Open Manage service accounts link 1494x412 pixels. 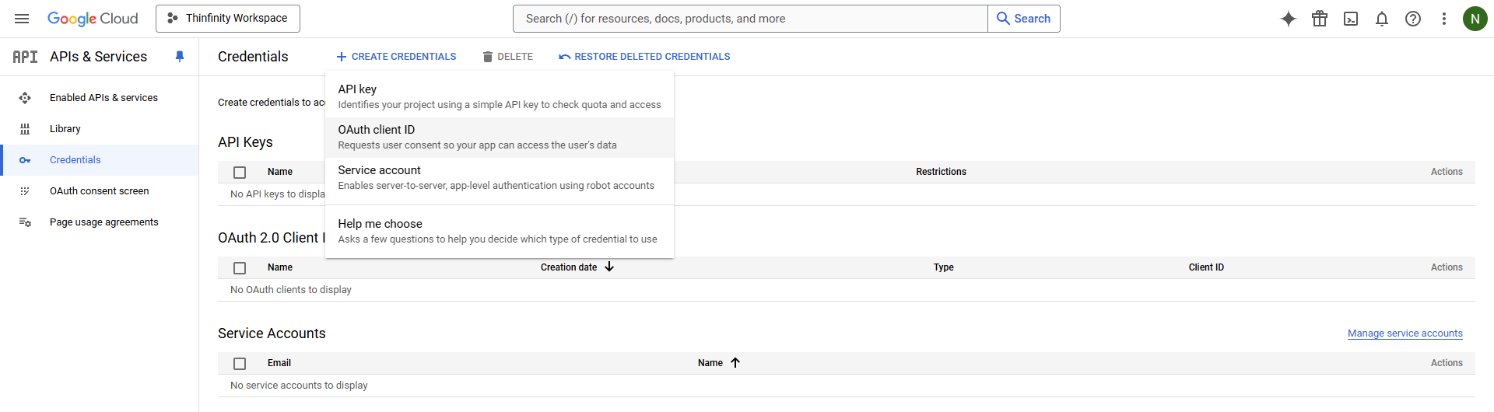coord(1405,333)
